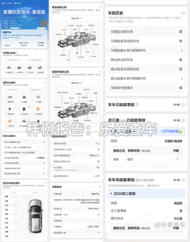Collapse the 车险历史 section
Image resolution: width=190 pixels, height=242 pixels.
[183, 13]
